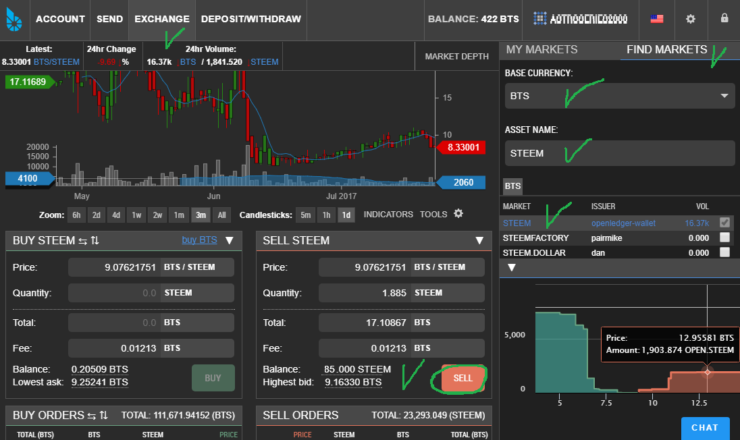Open chart settings gear next to TOOLS

458,214
